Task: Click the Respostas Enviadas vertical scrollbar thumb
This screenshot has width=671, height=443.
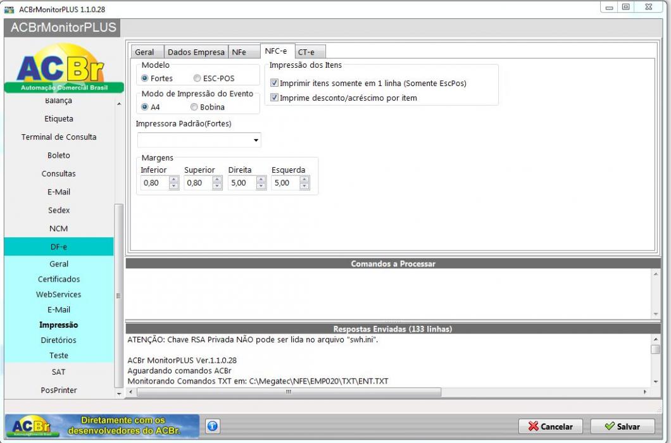Action: pos(656,349)
